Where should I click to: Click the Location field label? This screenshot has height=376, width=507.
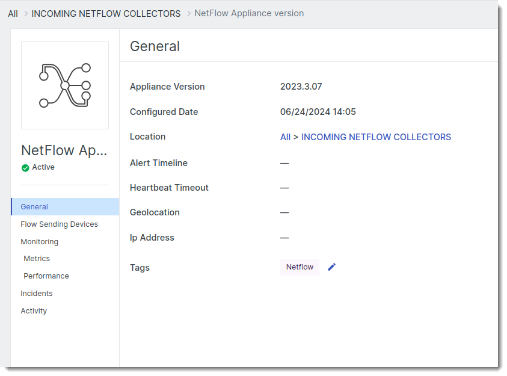[x=147, y=137]
